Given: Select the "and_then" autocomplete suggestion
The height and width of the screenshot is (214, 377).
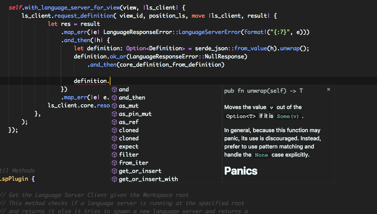Looking at the screenshot, I should tap(132, 97).
